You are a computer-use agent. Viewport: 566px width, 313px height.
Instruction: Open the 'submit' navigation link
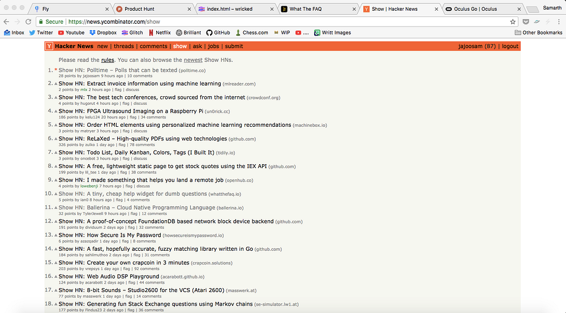coord(234,46)
